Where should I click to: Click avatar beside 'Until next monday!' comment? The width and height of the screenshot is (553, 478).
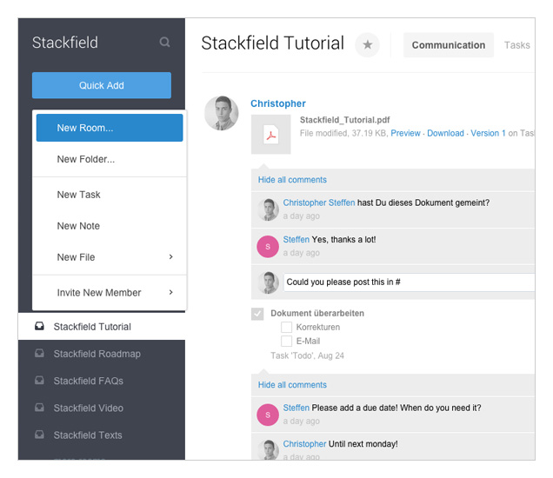268,450
